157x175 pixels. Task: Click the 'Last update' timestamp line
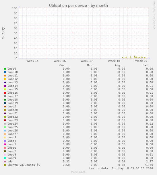tap(121, 168)
